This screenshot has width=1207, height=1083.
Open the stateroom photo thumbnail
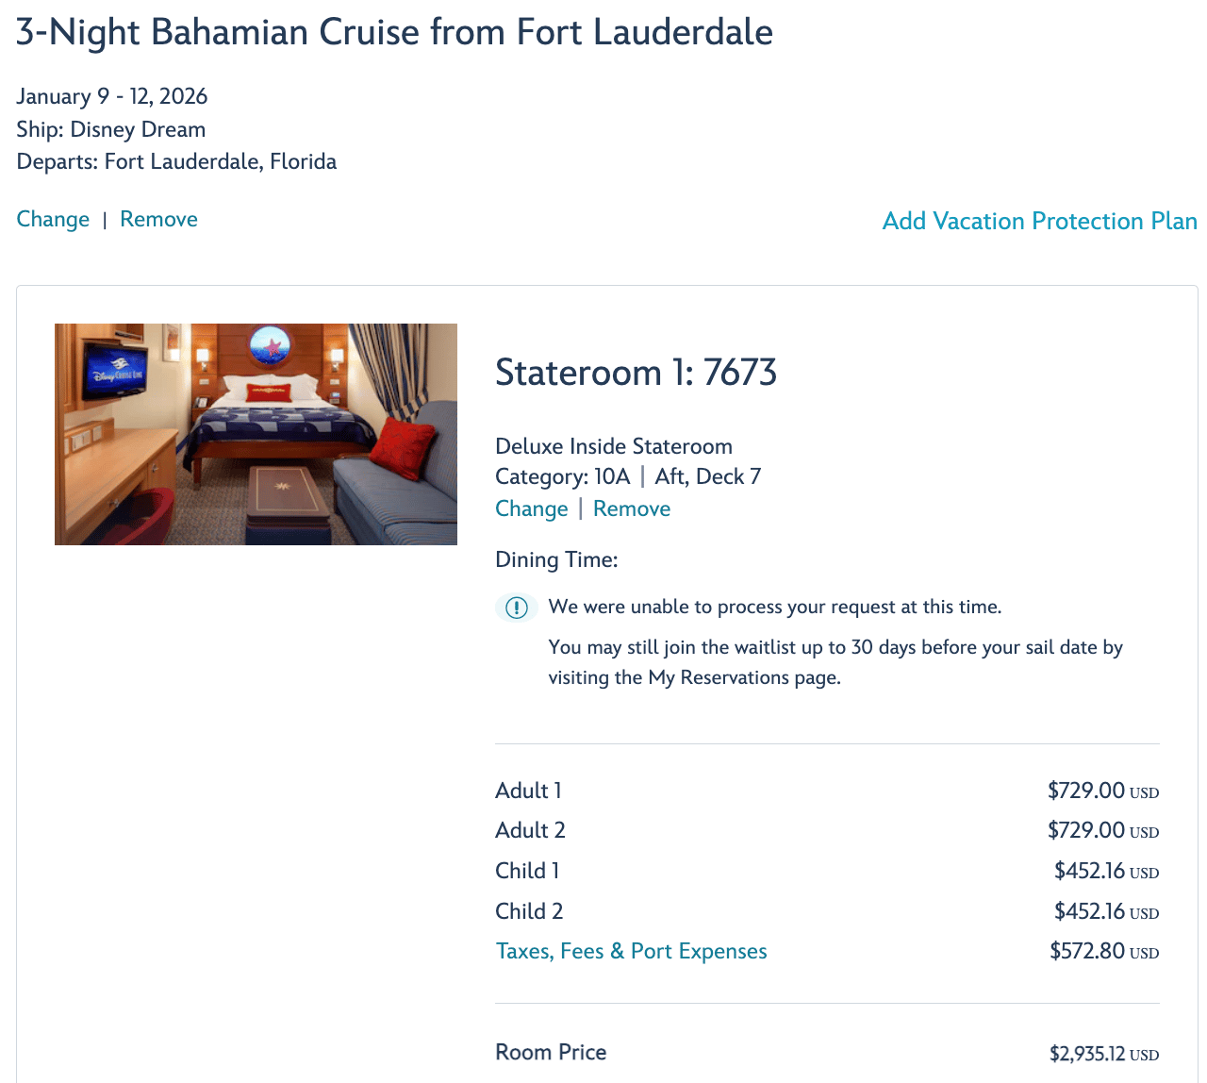[256, 434]
